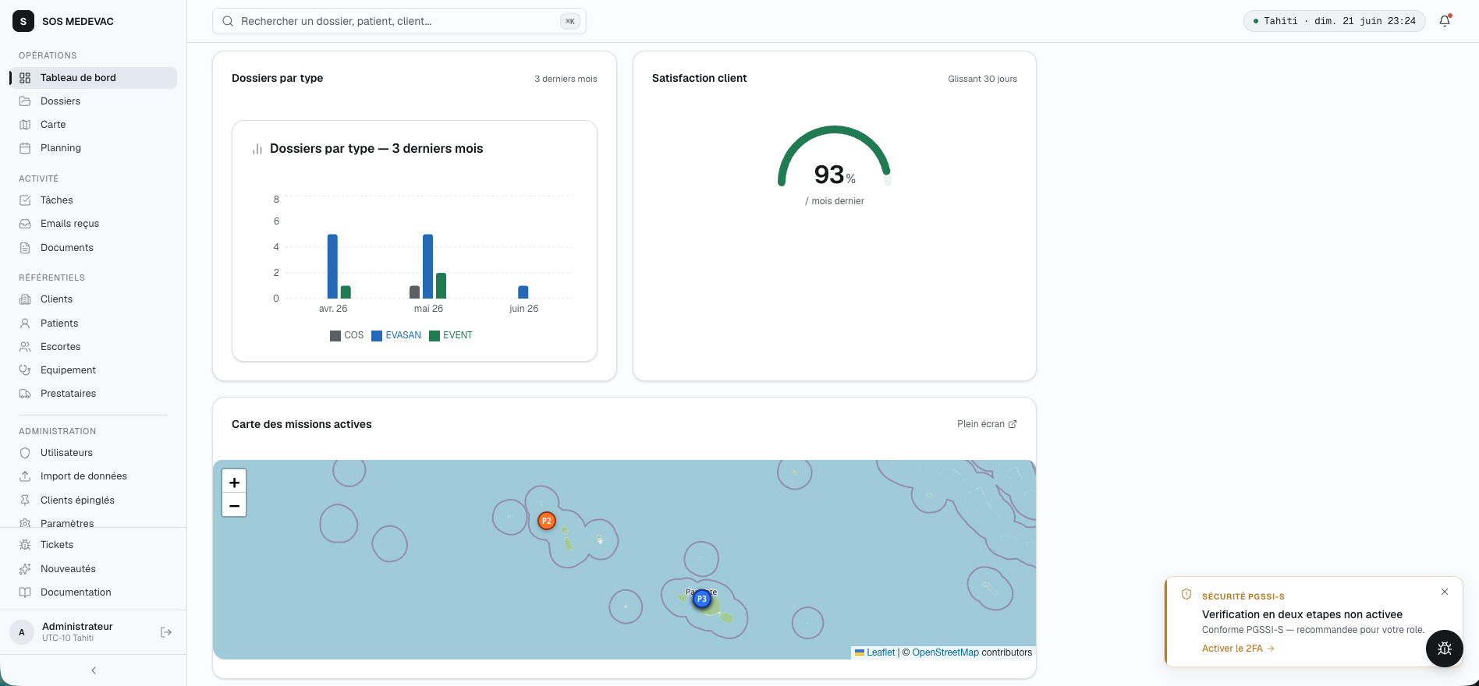Viewport: 1479px width, 686px height.
Task: Click the SOS MEDEVAC logo icon
Action: point(23,21)
